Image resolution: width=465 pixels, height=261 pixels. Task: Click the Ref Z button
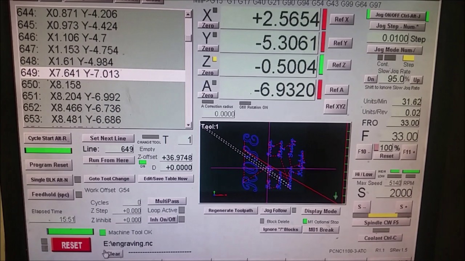click(339, 65)
